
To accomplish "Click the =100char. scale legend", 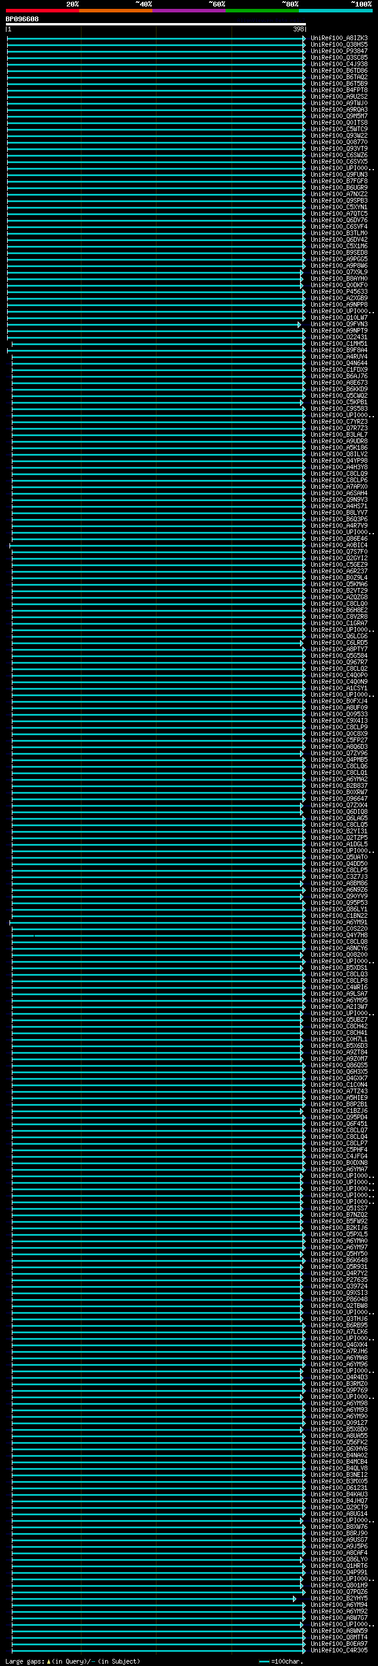I will tap(281, 1661).
